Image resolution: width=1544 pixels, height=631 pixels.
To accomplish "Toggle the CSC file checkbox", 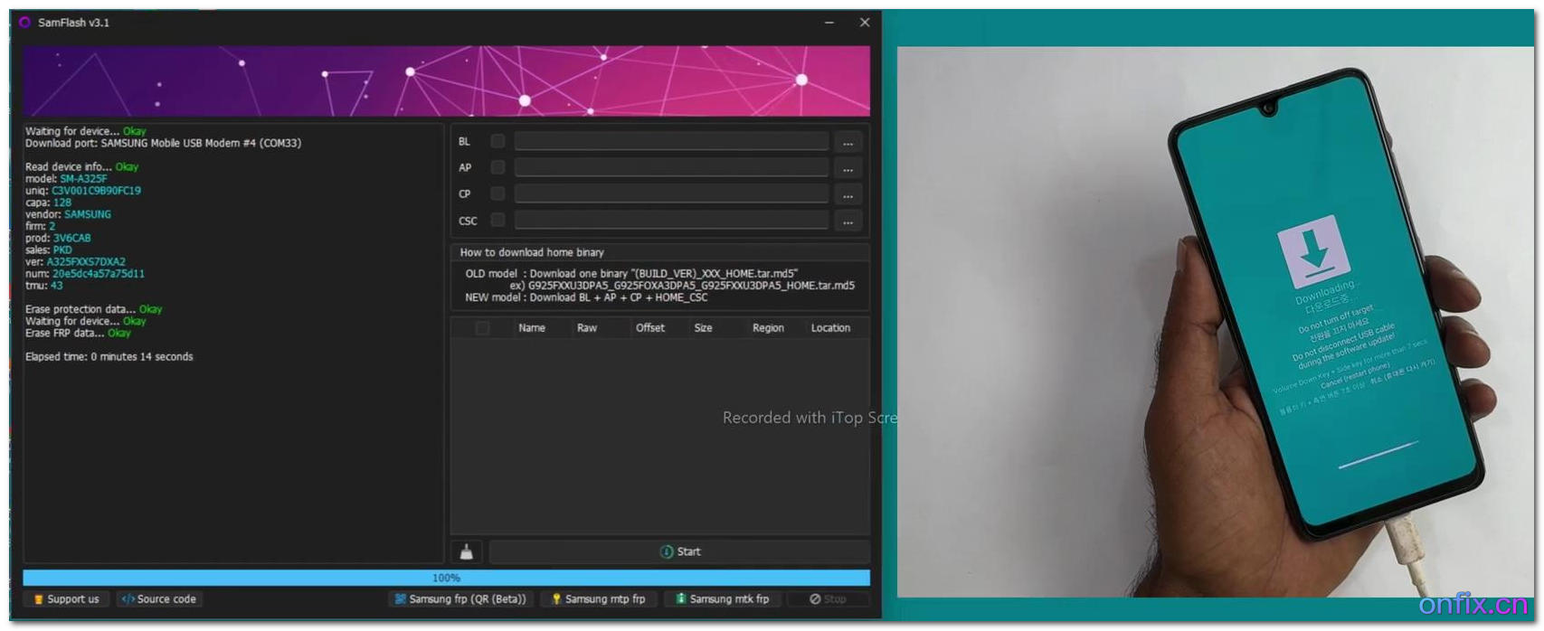I will pos(497,221).
